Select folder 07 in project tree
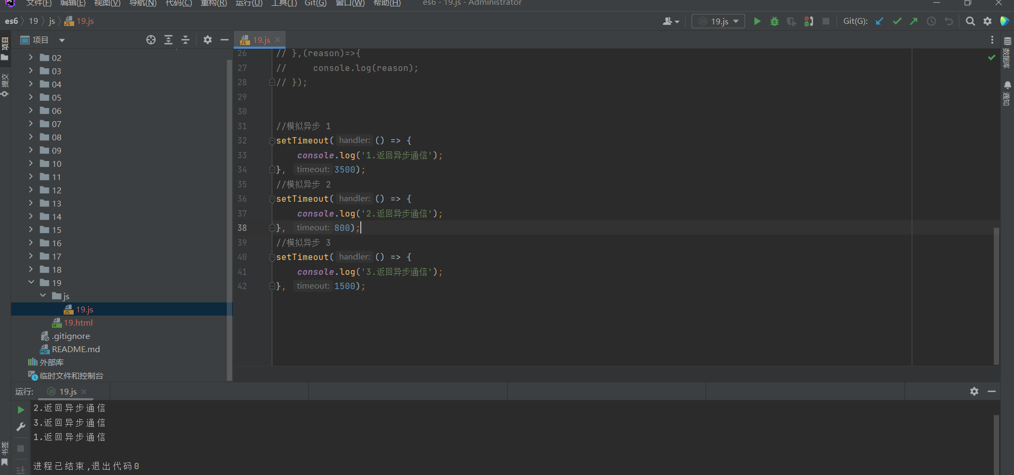The height and width of the screenshot is (475, 1014). point(57,124)
